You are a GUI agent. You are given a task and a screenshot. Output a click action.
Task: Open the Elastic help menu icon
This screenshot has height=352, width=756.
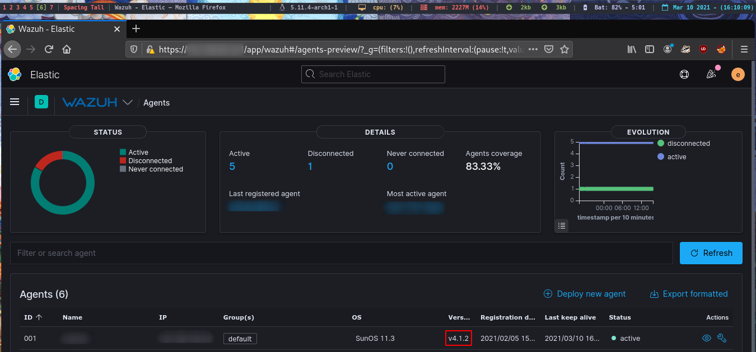coord(684,74)
